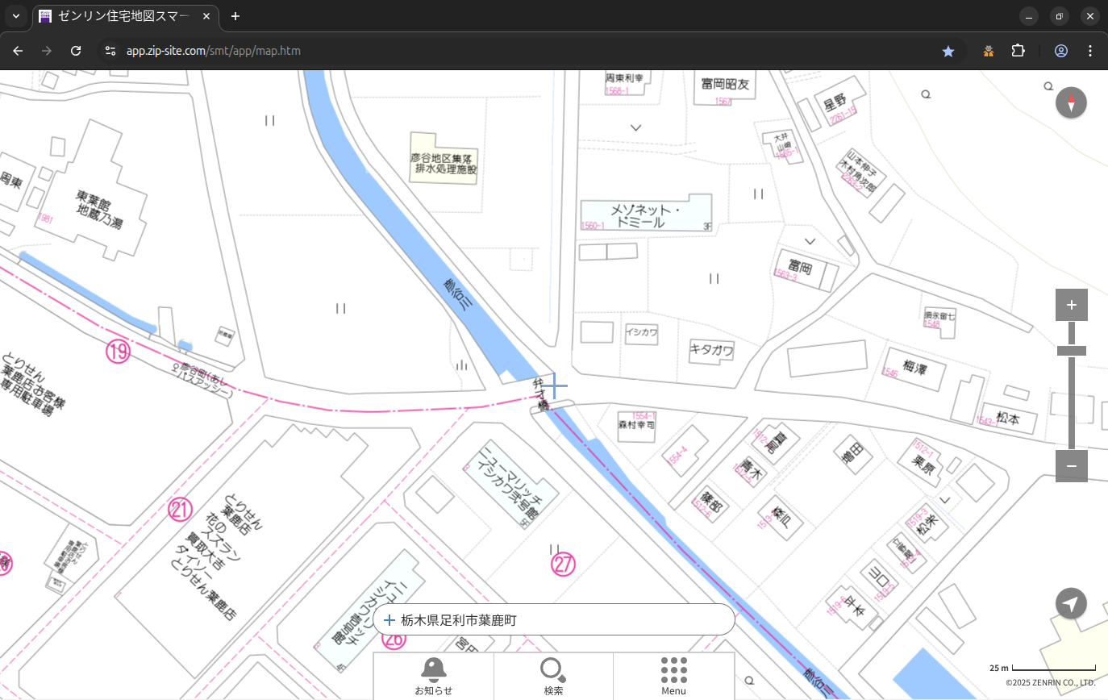
Task: Click route marker 19 circle
Action: pyautogui.click(x=118, y=351)
